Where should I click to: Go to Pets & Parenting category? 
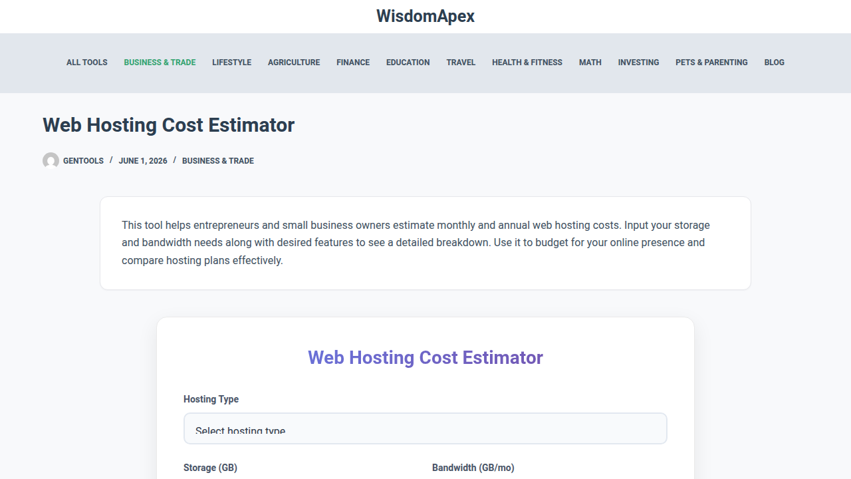click(x=711, y=63)
